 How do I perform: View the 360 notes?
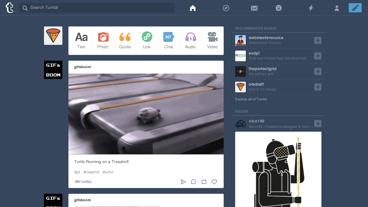83,182
